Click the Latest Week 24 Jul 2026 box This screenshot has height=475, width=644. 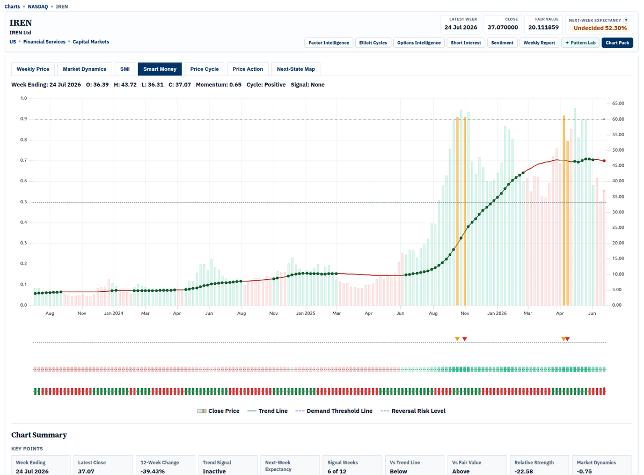[x=461, y=24]
